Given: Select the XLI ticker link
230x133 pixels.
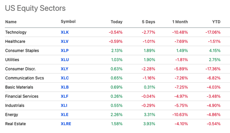Looking at the screenshot, I should click(64, 105).
